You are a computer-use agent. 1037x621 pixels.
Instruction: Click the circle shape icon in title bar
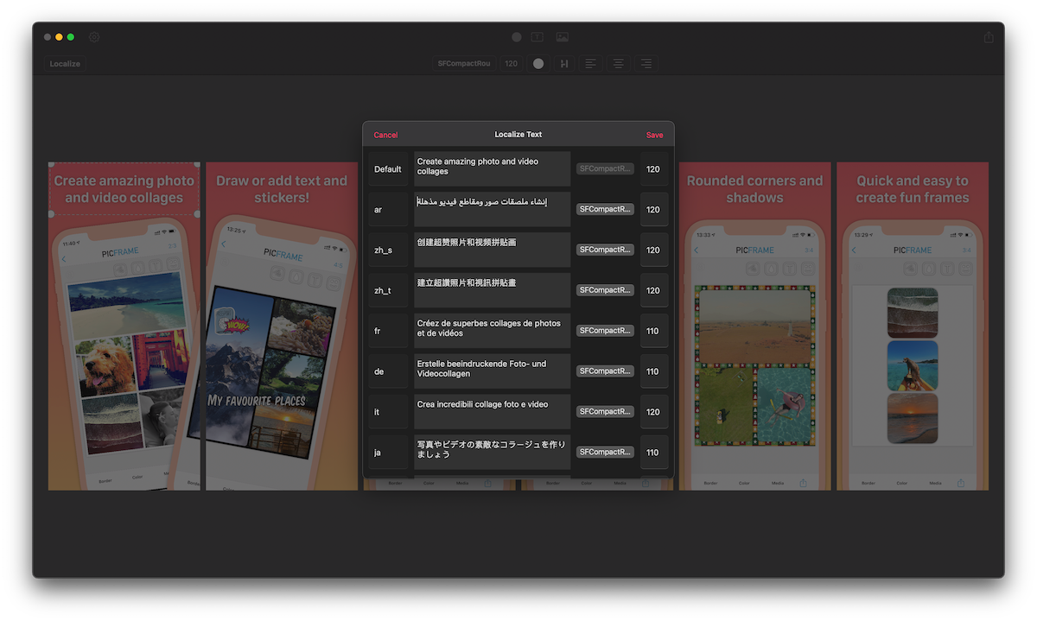(x=517, y=37)
